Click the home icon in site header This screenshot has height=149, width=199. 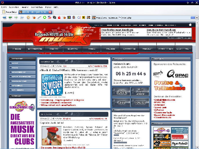click(x=190, y=25)
